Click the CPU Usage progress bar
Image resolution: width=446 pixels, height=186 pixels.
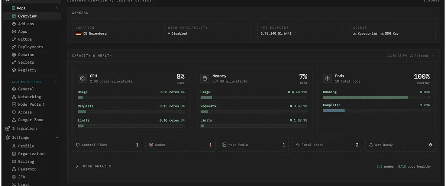click(131, 97)
